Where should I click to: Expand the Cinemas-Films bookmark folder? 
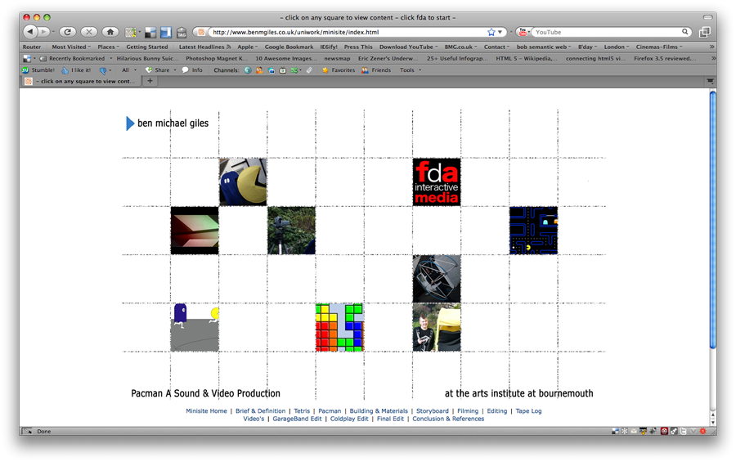click(x=659, y=47)
